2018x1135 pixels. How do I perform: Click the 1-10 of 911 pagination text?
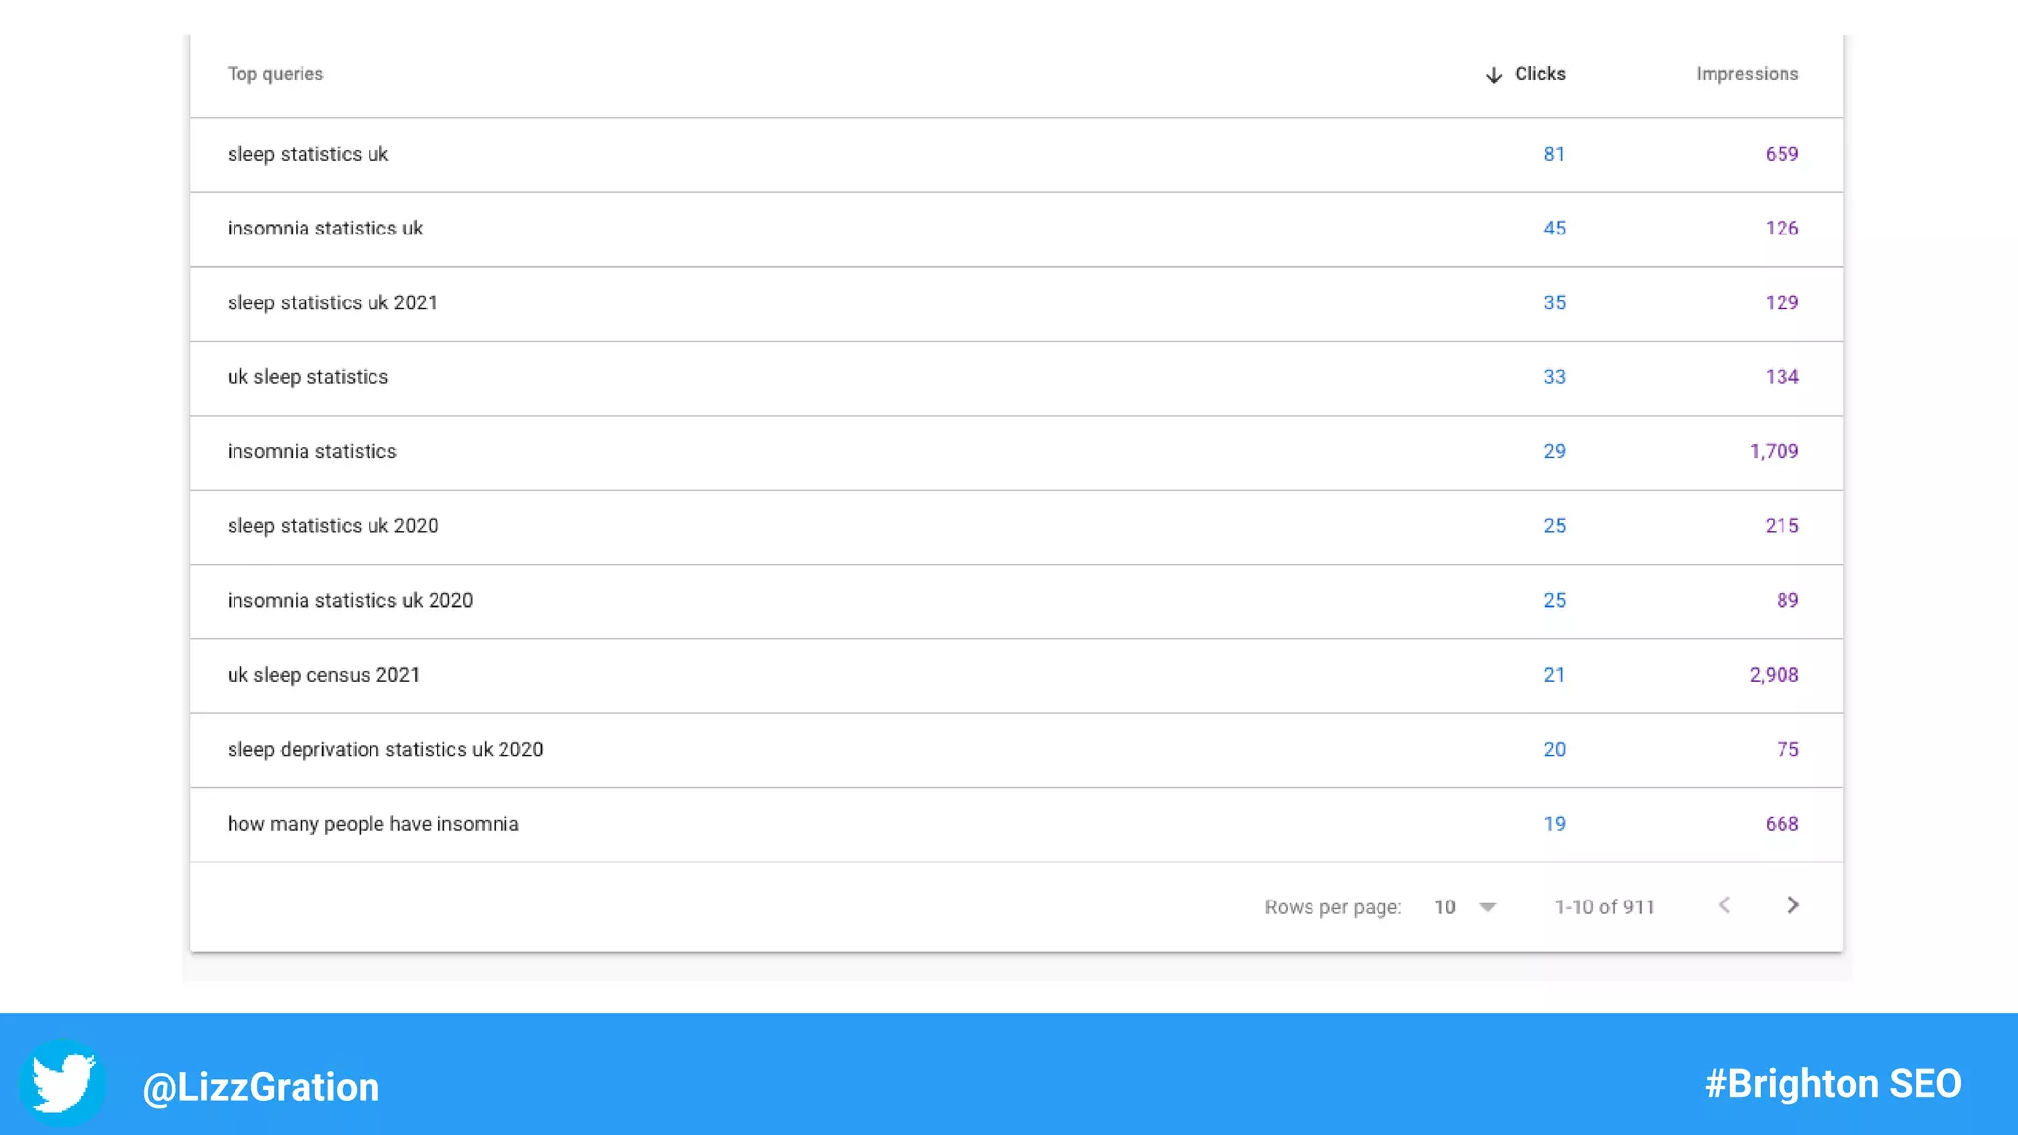[x=1604, y=907]
